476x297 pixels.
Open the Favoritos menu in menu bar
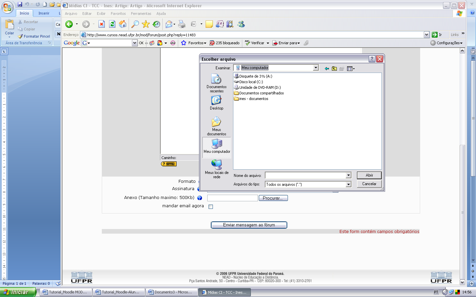pyautogui.click(x=118, y=14)
